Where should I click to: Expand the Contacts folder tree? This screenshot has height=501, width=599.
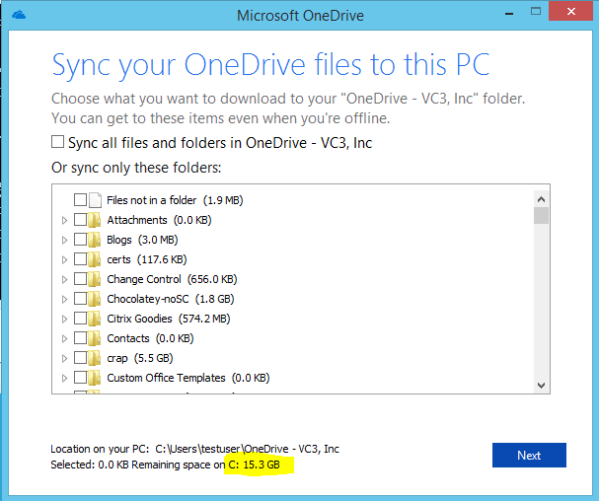[x=64, y=338]
